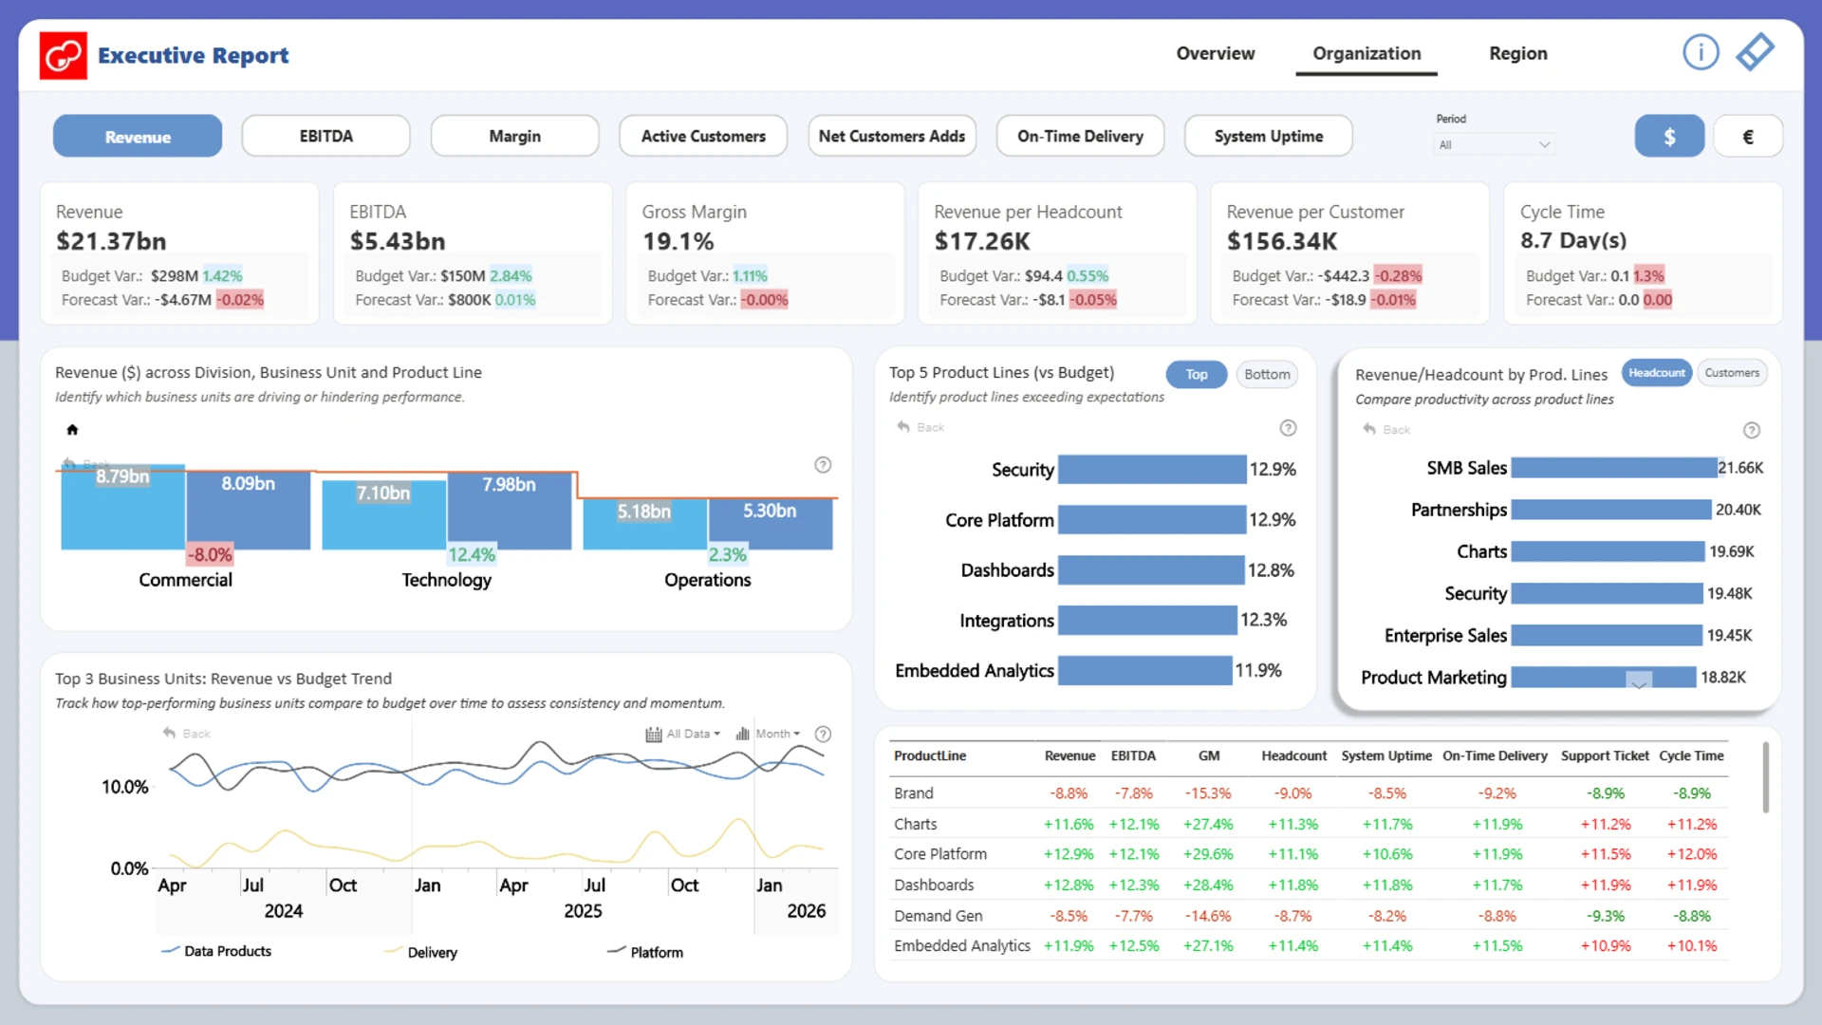Toggle Customers view in Revenue/Headcount panel
Image resolution: width=1822 pixels, height=1025 pixels.
pos(1731,373)
